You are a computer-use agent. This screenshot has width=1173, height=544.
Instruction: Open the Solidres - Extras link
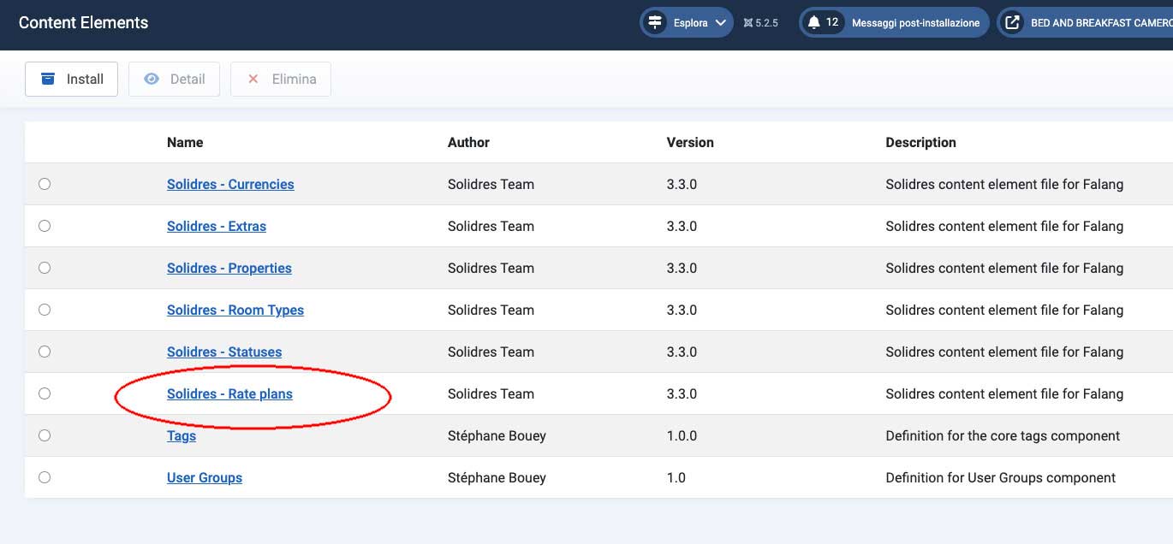pos(216,226)
